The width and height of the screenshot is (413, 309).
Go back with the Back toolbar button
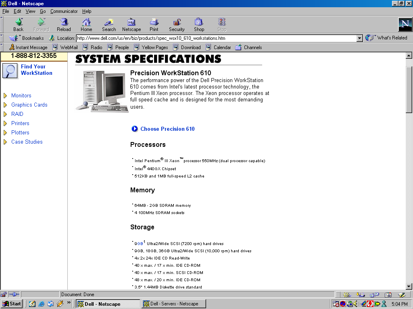[x=19, y=25]
